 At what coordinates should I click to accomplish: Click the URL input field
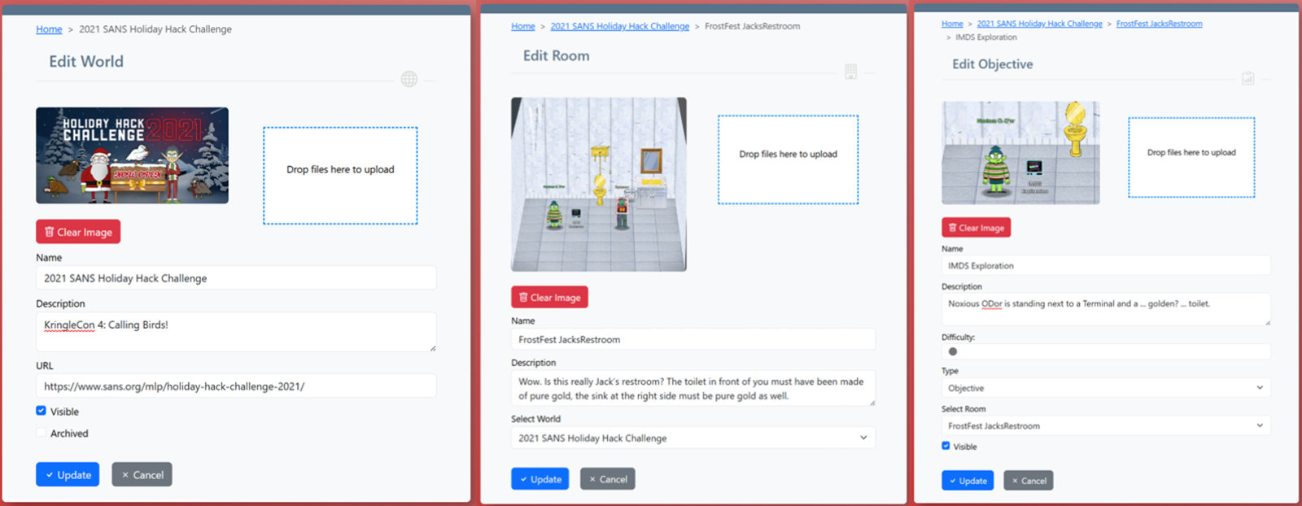click(x=236, y=386)
